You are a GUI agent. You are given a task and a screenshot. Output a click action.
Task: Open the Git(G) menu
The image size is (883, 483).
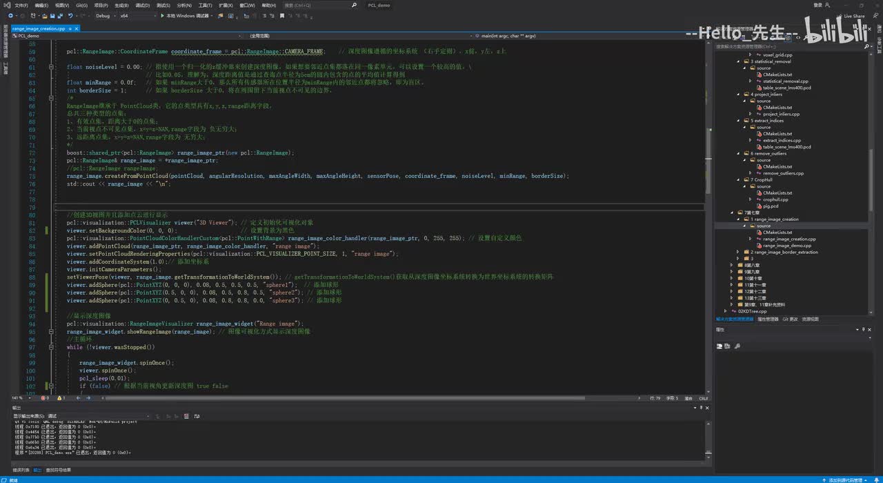click(x=81, y=5)
